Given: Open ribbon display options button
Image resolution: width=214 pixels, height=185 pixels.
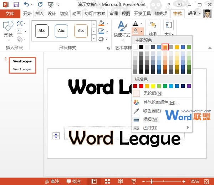Looking at the screenshot, I should pyautogui.click(x=179, y=5).
